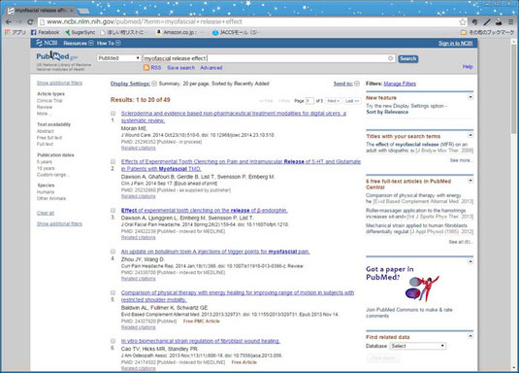Click Sort by Relevance text

(387, 112)
